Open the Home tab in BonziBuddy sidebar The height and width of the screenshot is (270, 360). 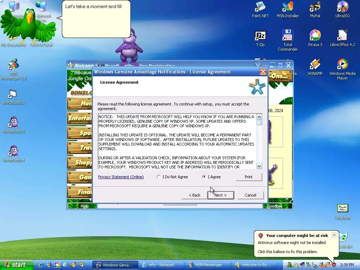[80, 104]
